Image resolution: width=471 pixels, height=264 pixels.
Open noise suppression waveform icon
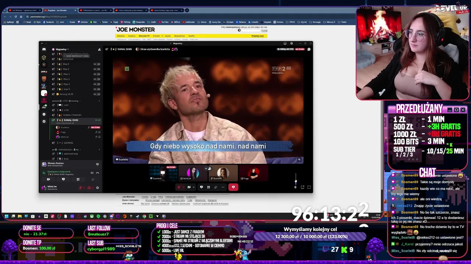[x=92, y=173]
